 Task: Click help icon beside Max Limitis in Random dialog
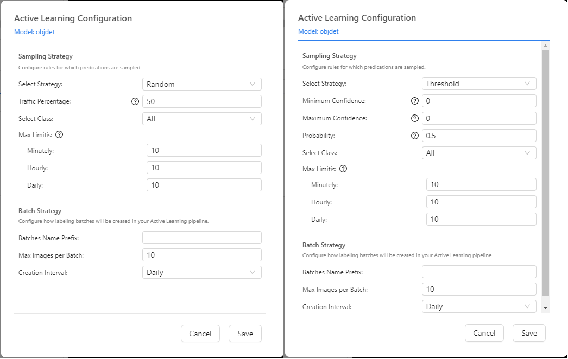tap(59, 134)
